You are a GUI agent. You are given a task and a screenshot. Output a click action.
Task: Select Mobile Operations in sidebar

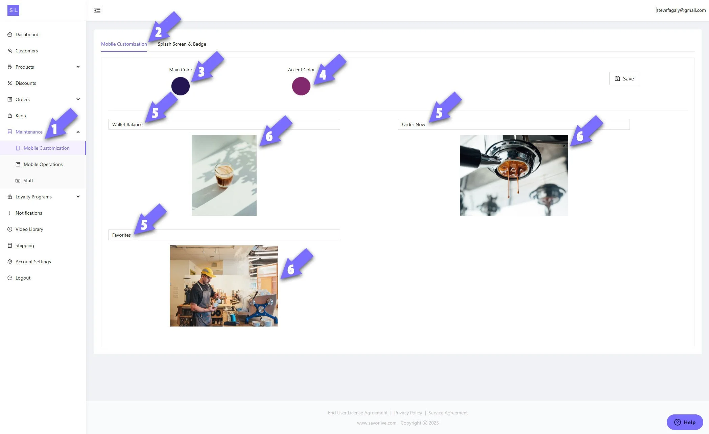point(43,164)
